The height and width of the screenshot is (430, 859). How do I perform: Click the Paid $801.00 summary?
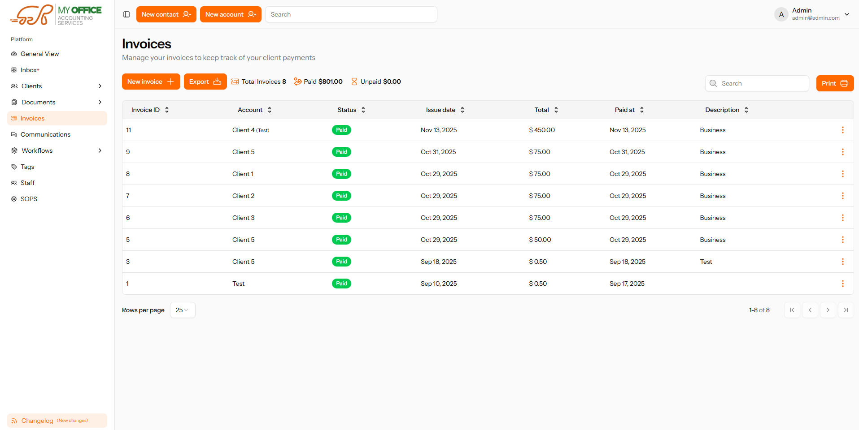point(318,82)
